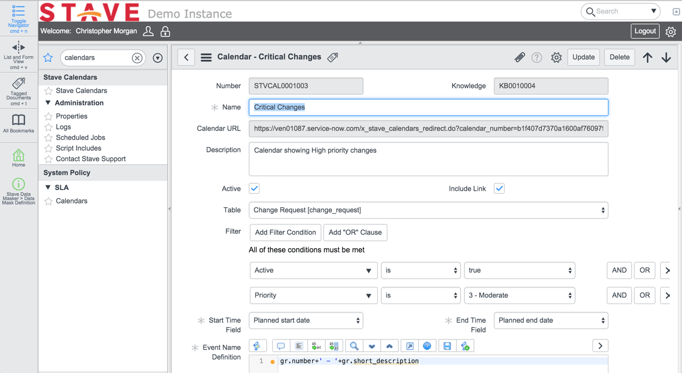Screen dimensions: 682x373
Task: Favorite the Stave Calendars module star
Action: [48, 91]
